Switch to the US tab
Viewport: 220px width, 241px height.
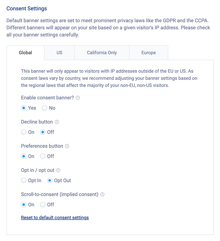59,53
